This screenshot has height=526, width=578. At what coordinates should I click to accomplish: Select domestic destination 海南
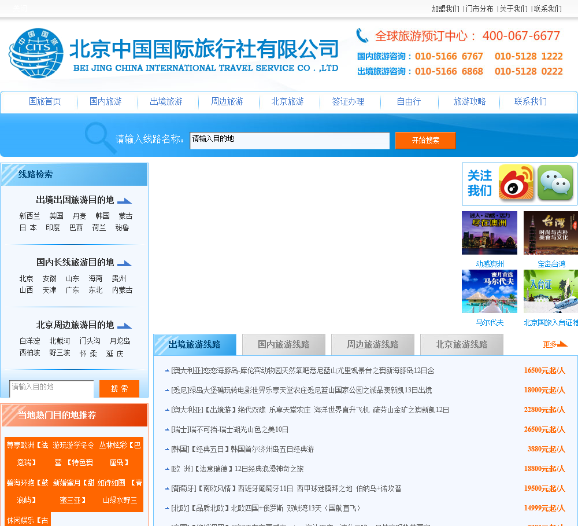[x=95, y=278]
